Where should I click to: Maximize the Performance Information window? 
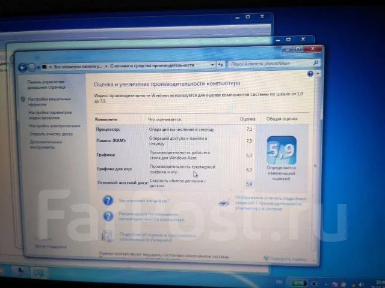298,49
